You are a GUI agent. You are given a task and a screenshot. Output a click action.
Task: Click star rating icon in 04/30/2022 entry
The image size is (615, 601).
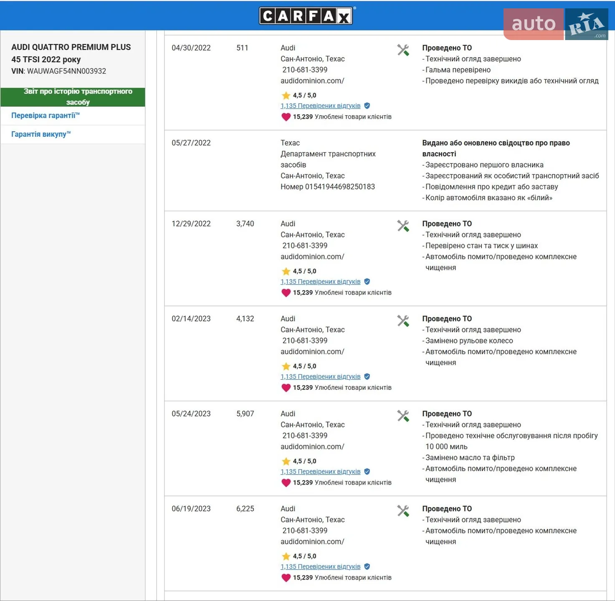click(x=286, y=95)
